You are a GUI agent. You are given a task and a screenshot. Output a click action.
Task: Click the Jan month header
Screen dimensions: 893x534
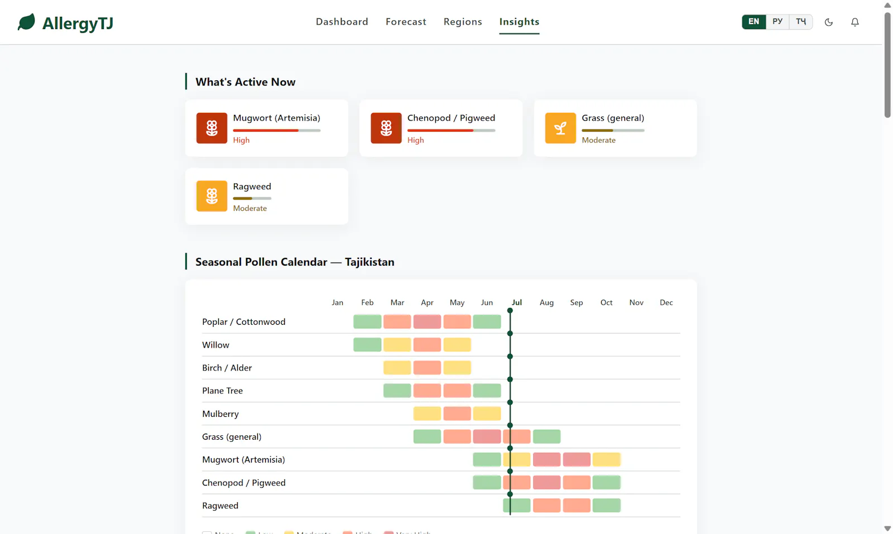[x=338, y=302]
